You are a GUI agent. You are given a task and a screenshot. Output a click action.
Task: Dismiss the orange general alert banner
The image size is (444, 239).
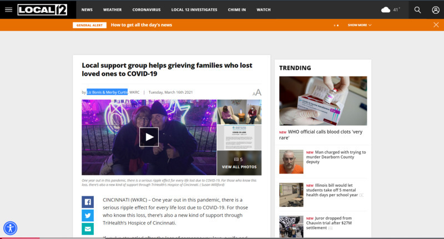436,25
